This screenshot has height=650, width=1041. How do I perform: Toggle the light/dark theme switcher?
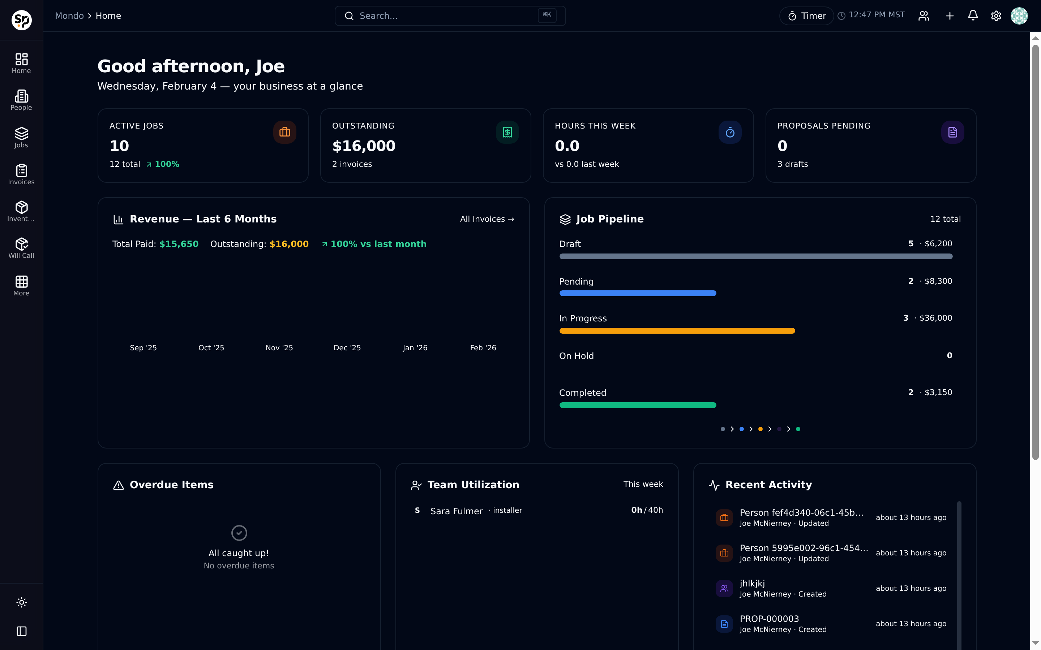21,602
